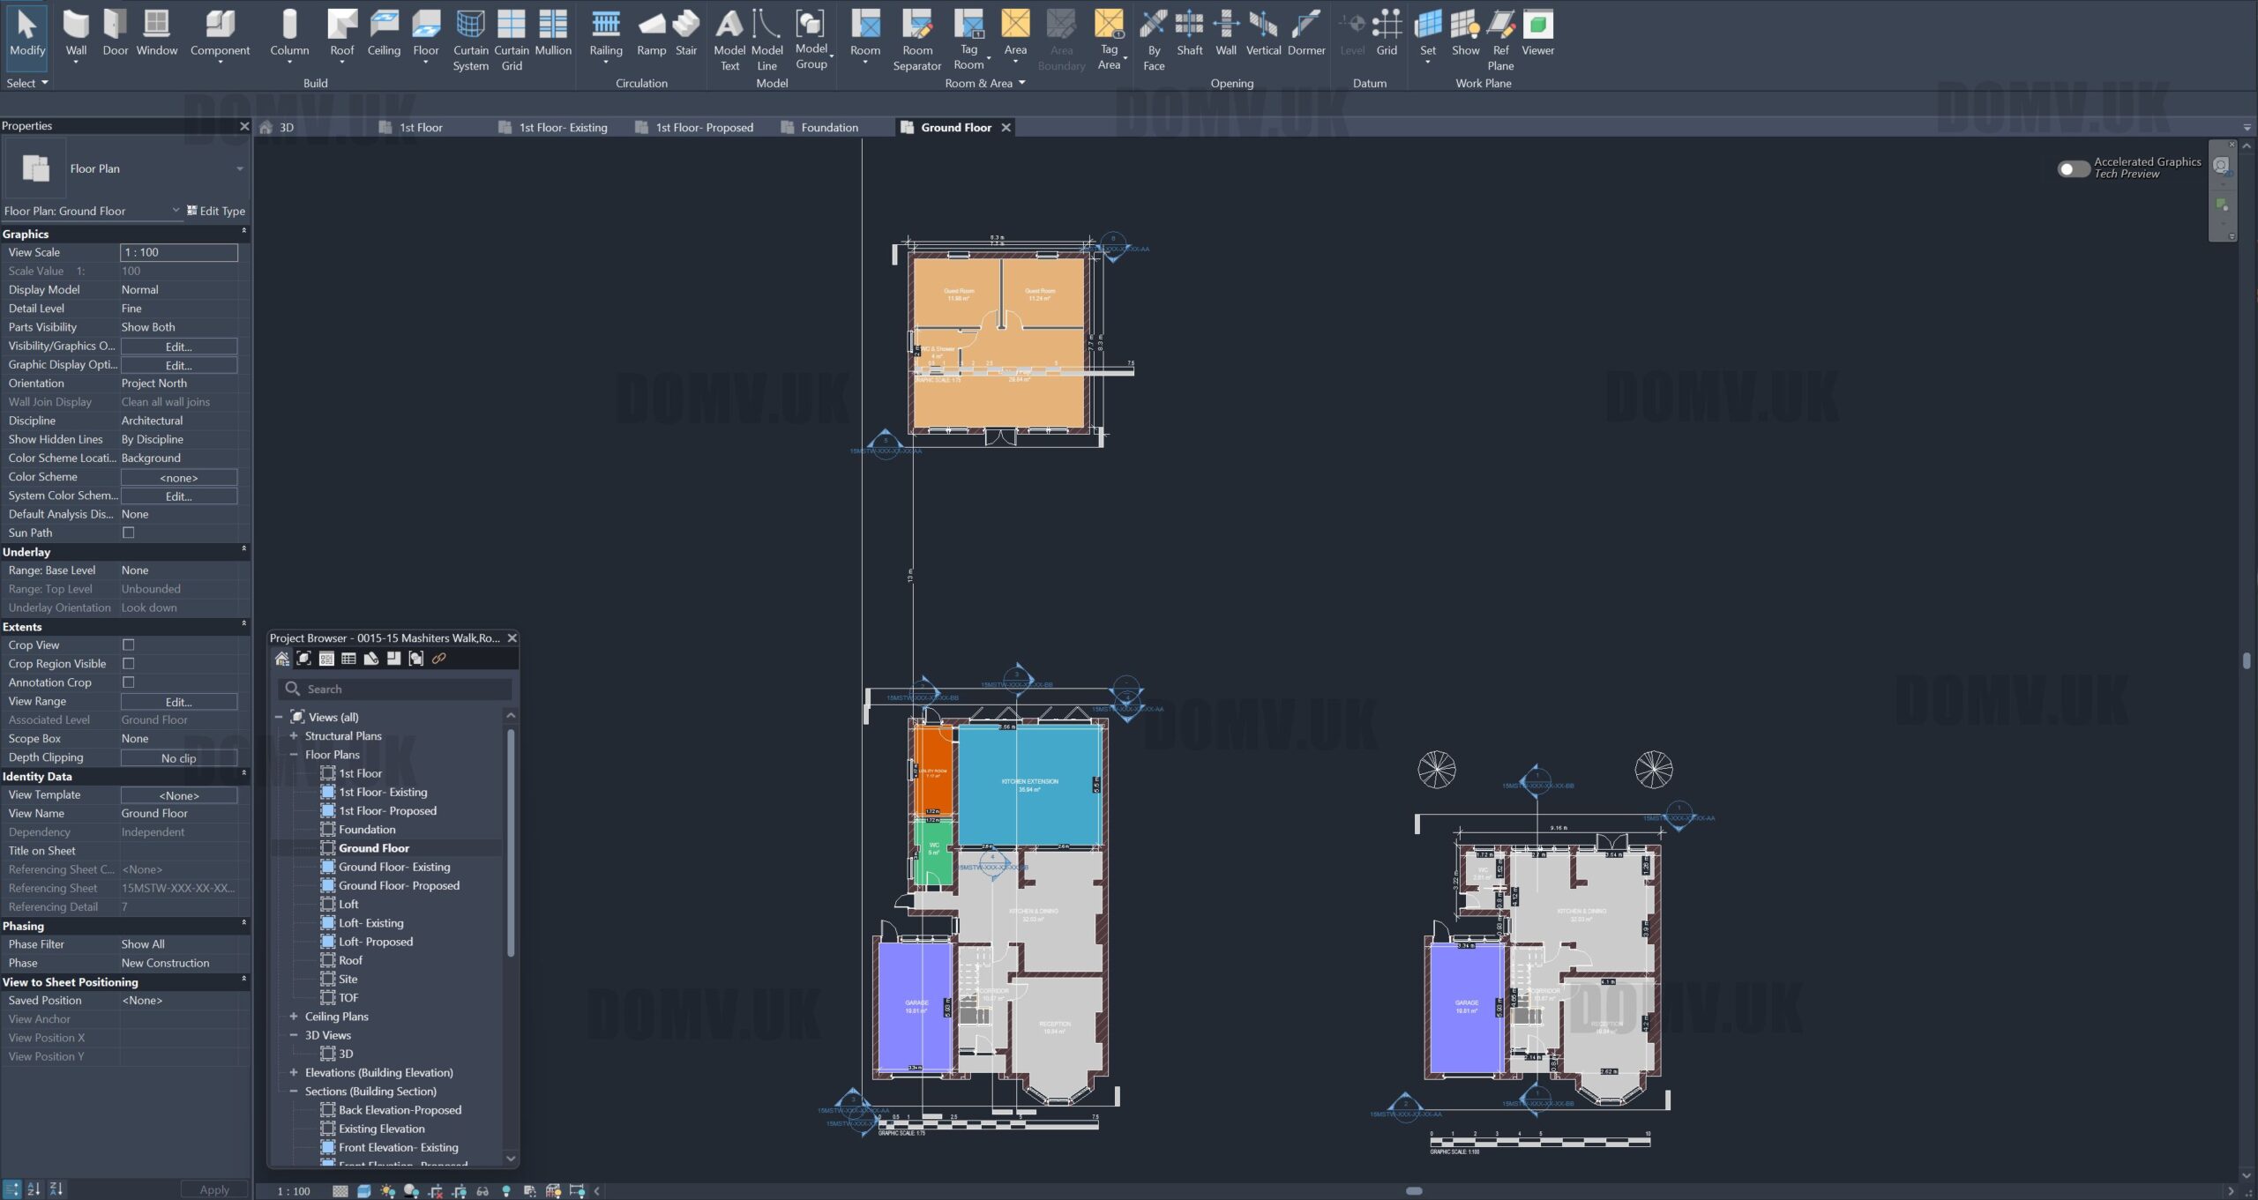The width and height of the screenshot is (2258, 1200).
Task: Open the Floor Plan type selector dropdown
Action: coord(239,168)
